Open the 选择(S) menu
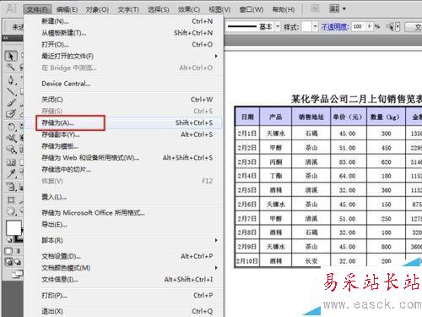This screenshot has width=422, height=317. point(159,9)
